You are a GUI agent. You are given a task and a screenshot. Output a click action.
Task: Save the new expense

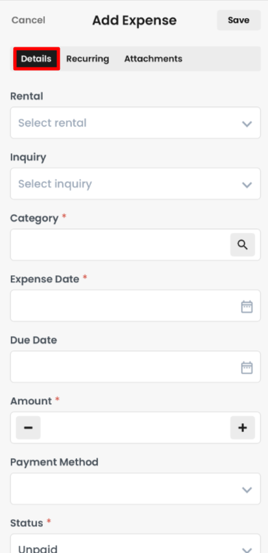tap(239, 20)
